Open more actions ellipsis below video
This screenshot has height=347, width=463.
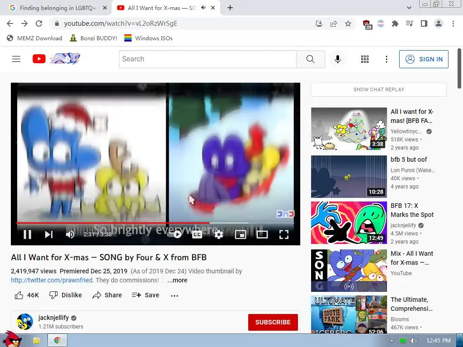(175, 295)
